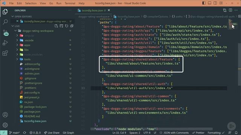241x135 pixels.
Task: Open package.json in explorer
Action: [32, 111]
